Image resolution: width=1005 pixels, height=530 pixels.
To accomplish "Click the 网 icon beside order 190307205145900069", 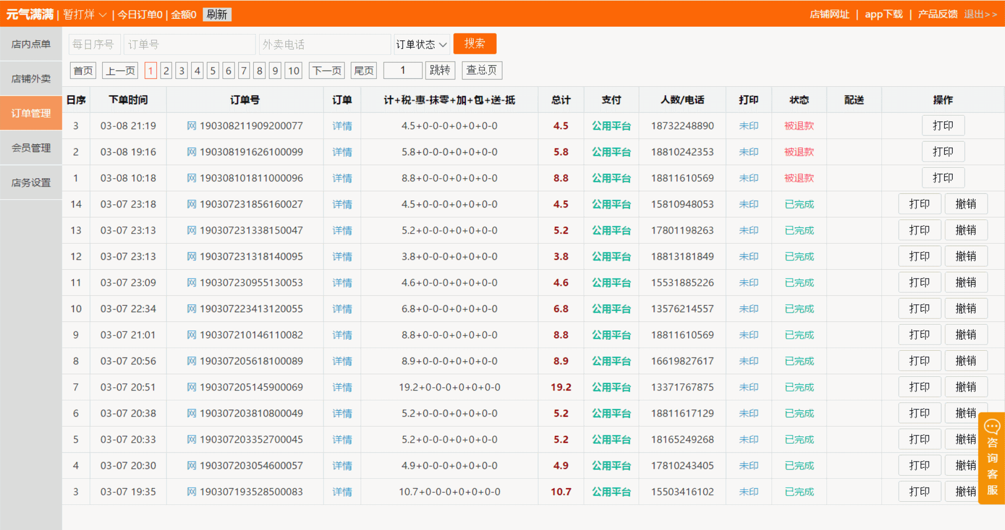I will (x=192, y=387).
